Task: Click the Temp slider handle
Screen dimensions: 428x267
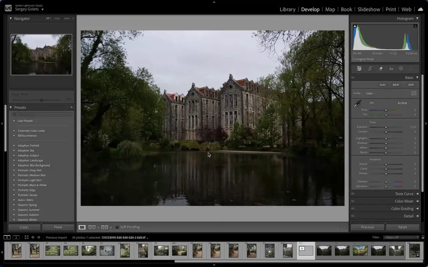Action: (x=386, y=110)
